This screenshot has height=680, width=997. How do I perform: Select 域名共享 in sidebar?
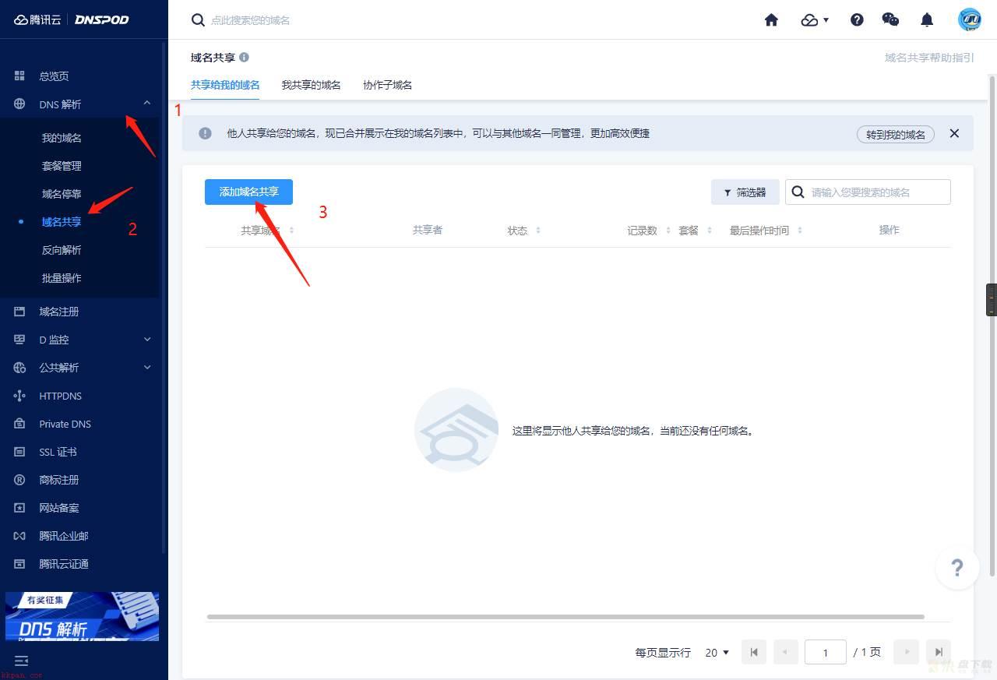[x=62, y=222]
